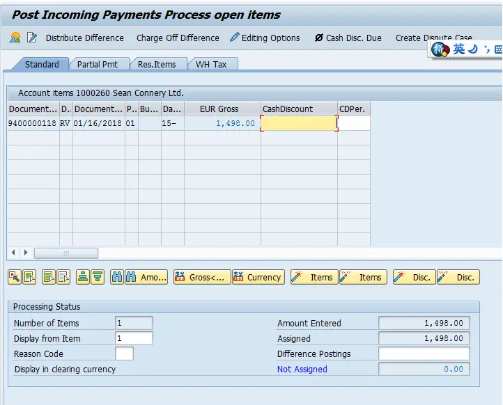Click the horizontal scrollbar thumb below the table
This screenshot has width=503, height=405.
tap(66, 253)
